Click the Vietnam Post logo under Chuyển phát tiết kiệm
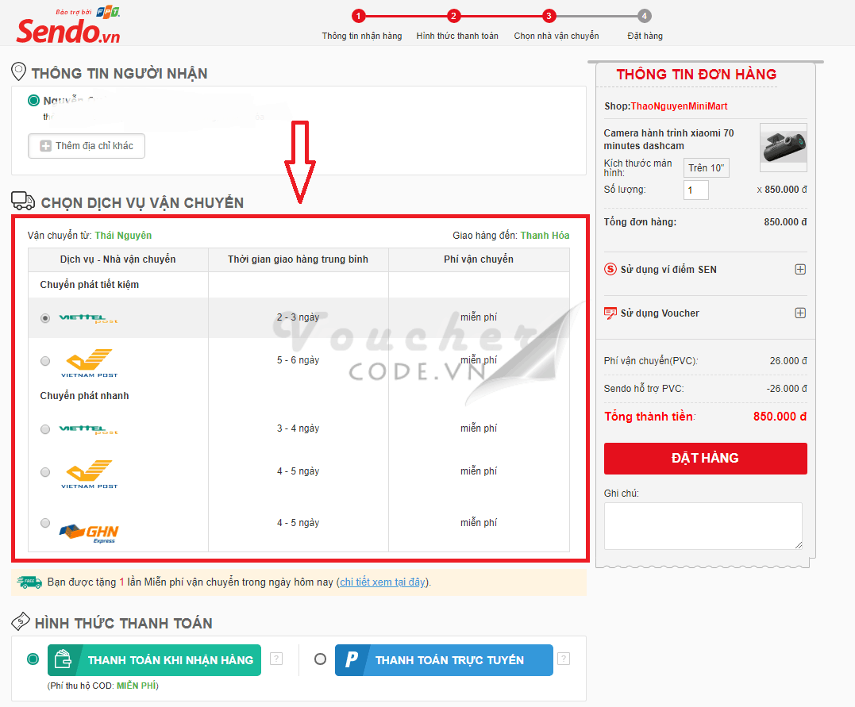Screen dimensions: 855x707 [x=89, y=363]
